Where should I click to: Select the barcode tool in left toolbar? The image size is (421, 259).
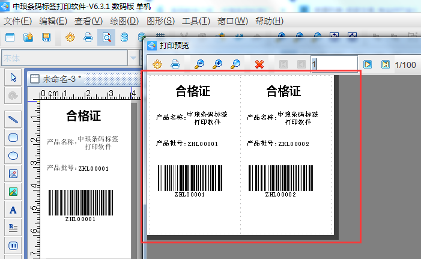point(13,246)
